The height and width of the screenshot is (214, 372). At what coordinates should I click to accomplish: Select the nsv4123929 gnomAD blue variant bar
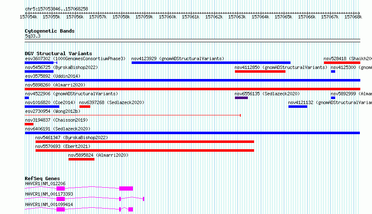[x=211, y=63]
